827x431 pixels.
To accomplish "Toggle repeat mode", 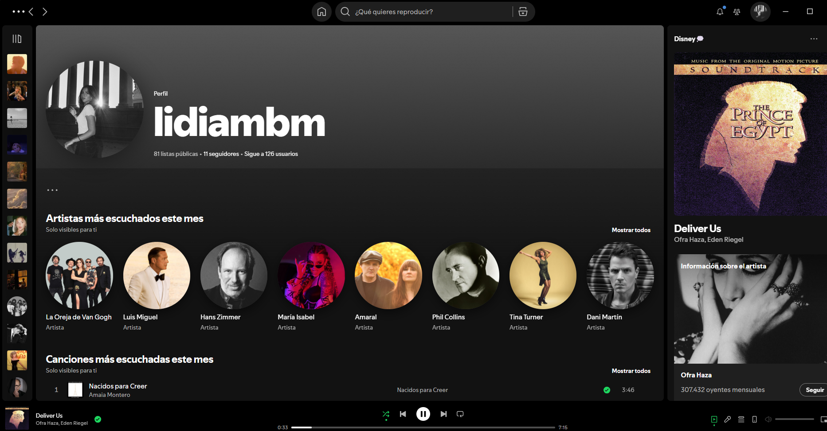I will click(x=460, y=414).
